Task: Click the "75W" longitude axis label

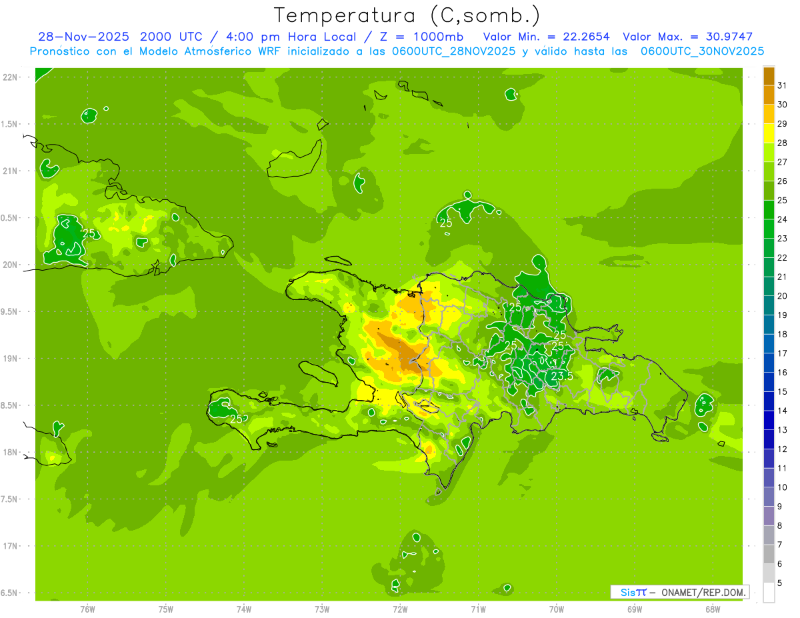Action: coord(165,609)
